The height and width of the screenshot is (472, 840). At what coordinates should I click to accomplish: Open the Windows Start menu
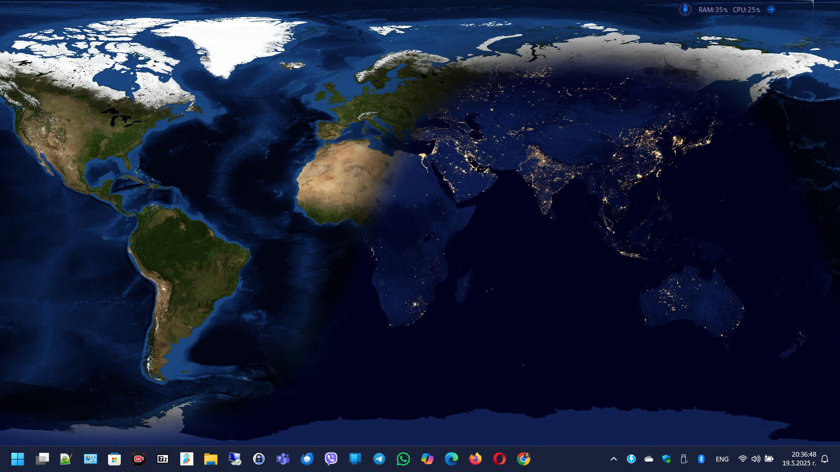(x=17, y=459)
